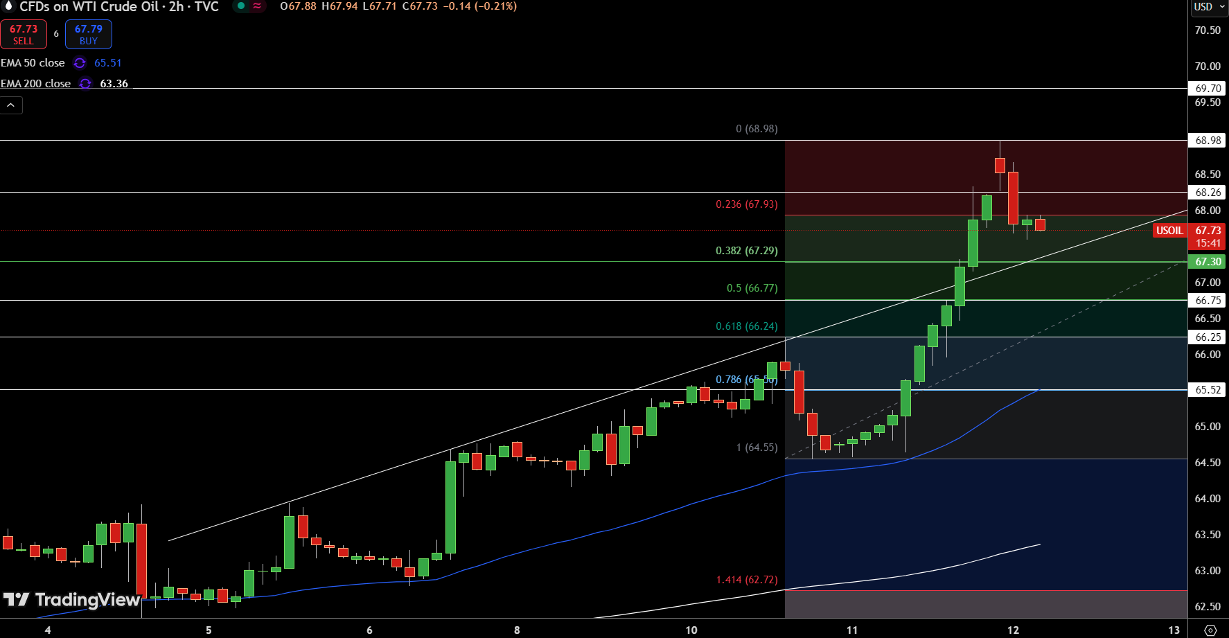Click the green market status dot
Screen dimensions: 1229x638
tap(241, 6)
